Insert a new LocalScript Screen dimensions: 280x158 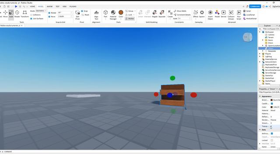[x=249, y=15]
